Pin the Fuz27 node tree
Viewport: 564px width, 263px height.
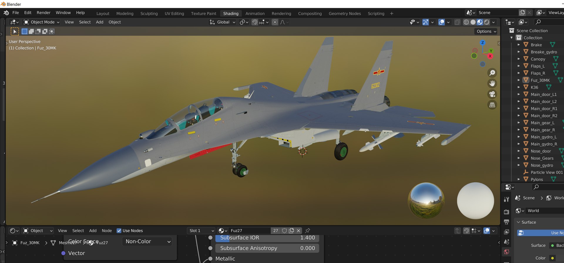(308, 231)
